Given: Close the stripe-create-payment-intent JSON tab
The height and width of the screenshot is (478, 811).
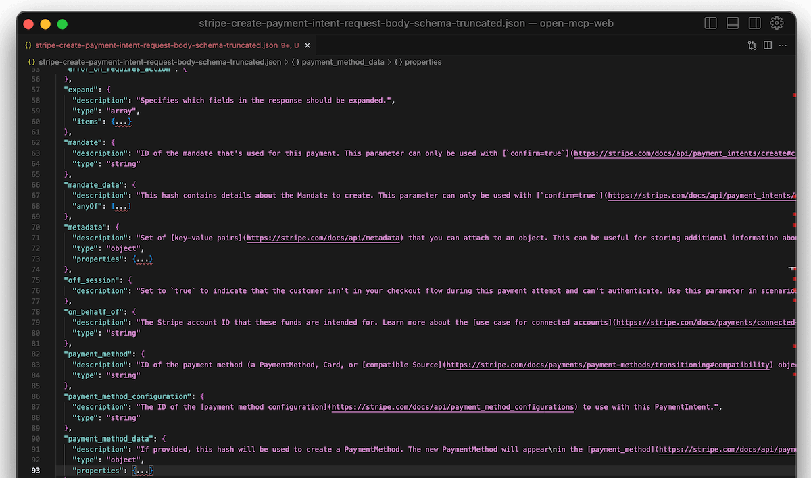Looking at the screenshot, I should point(308,46).
